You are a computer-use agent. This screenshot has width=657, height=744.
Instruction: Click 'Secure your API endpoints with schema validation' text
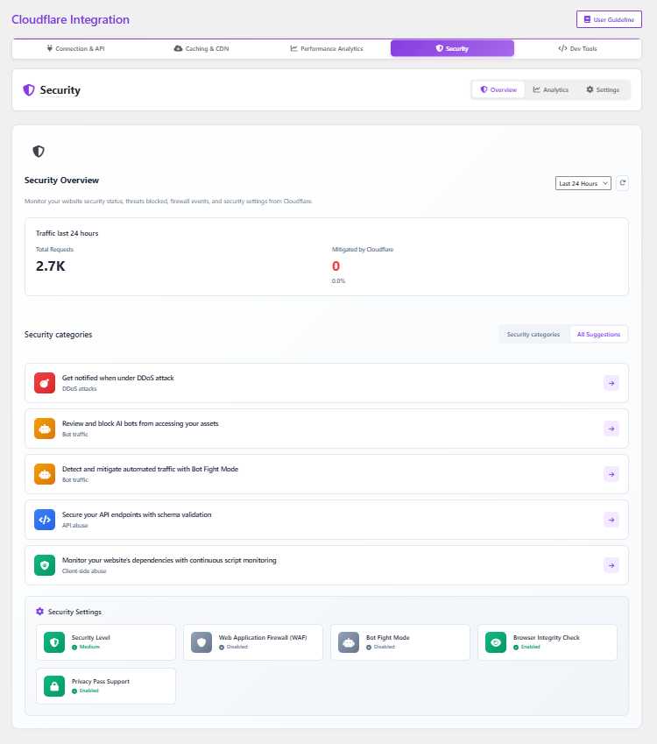point(137,514)
